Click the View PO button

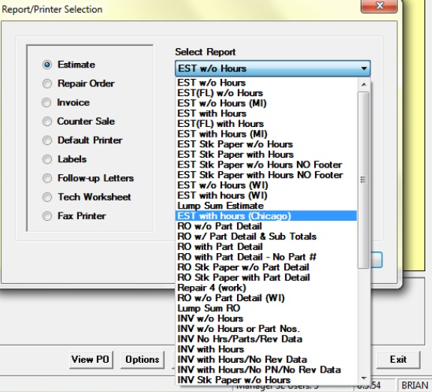(91, 360)
